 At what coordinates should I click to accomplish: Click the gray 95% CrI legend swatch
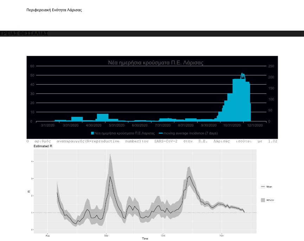263,200
